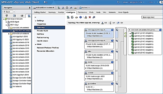This screenshot has width=163, height=94.
Task: Click the Add distributed port group toolbar icon
Action: point(59,8)
